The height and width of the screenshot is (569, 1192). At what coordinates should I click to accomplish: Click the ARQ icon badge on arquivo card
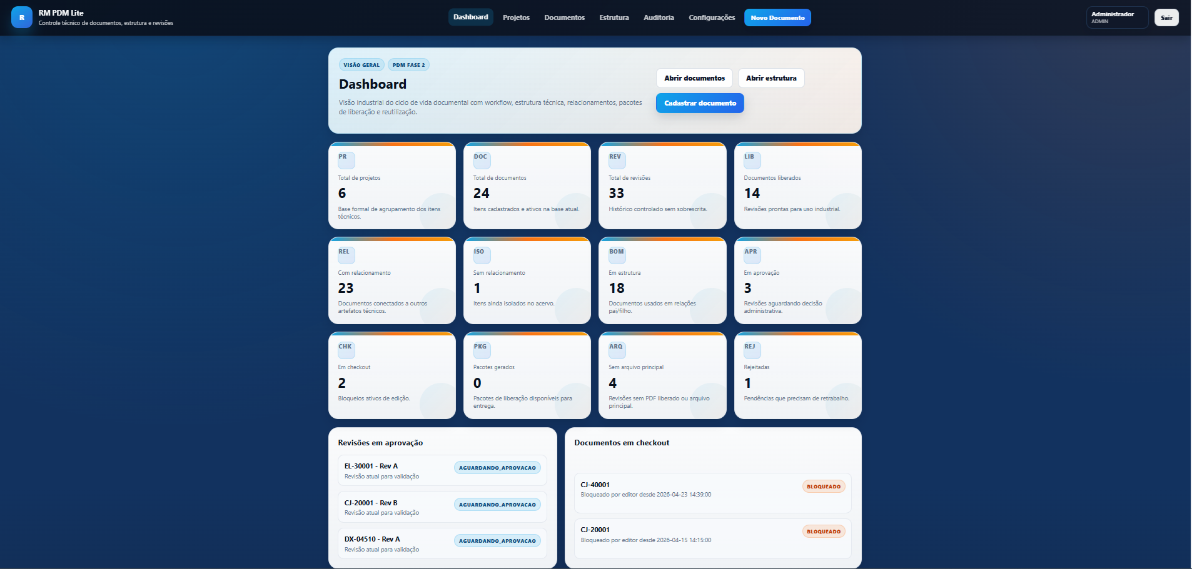617,350
